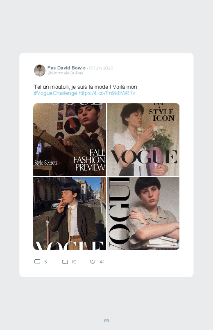Click the like count 41
Image resolution: width=213 pixels, height=330 pixels.
click(102, 262)
